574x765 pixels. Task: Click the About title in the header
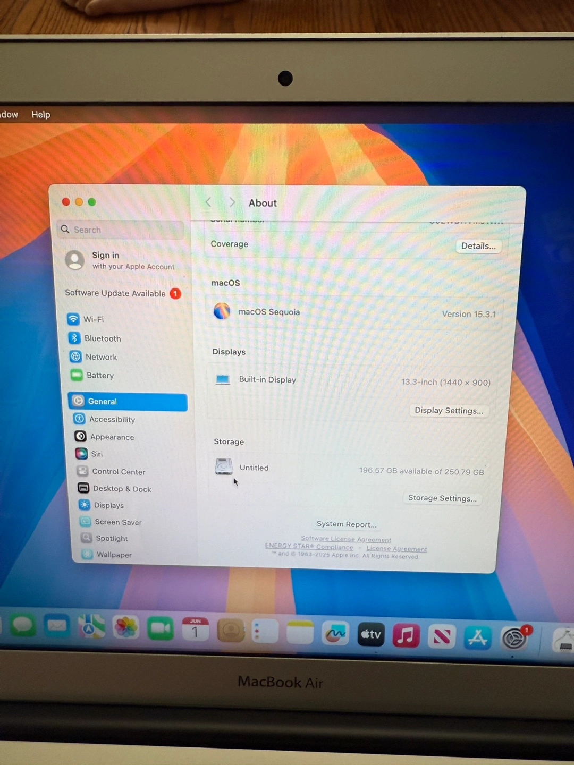pyautogui.click(x=263, y=203)
